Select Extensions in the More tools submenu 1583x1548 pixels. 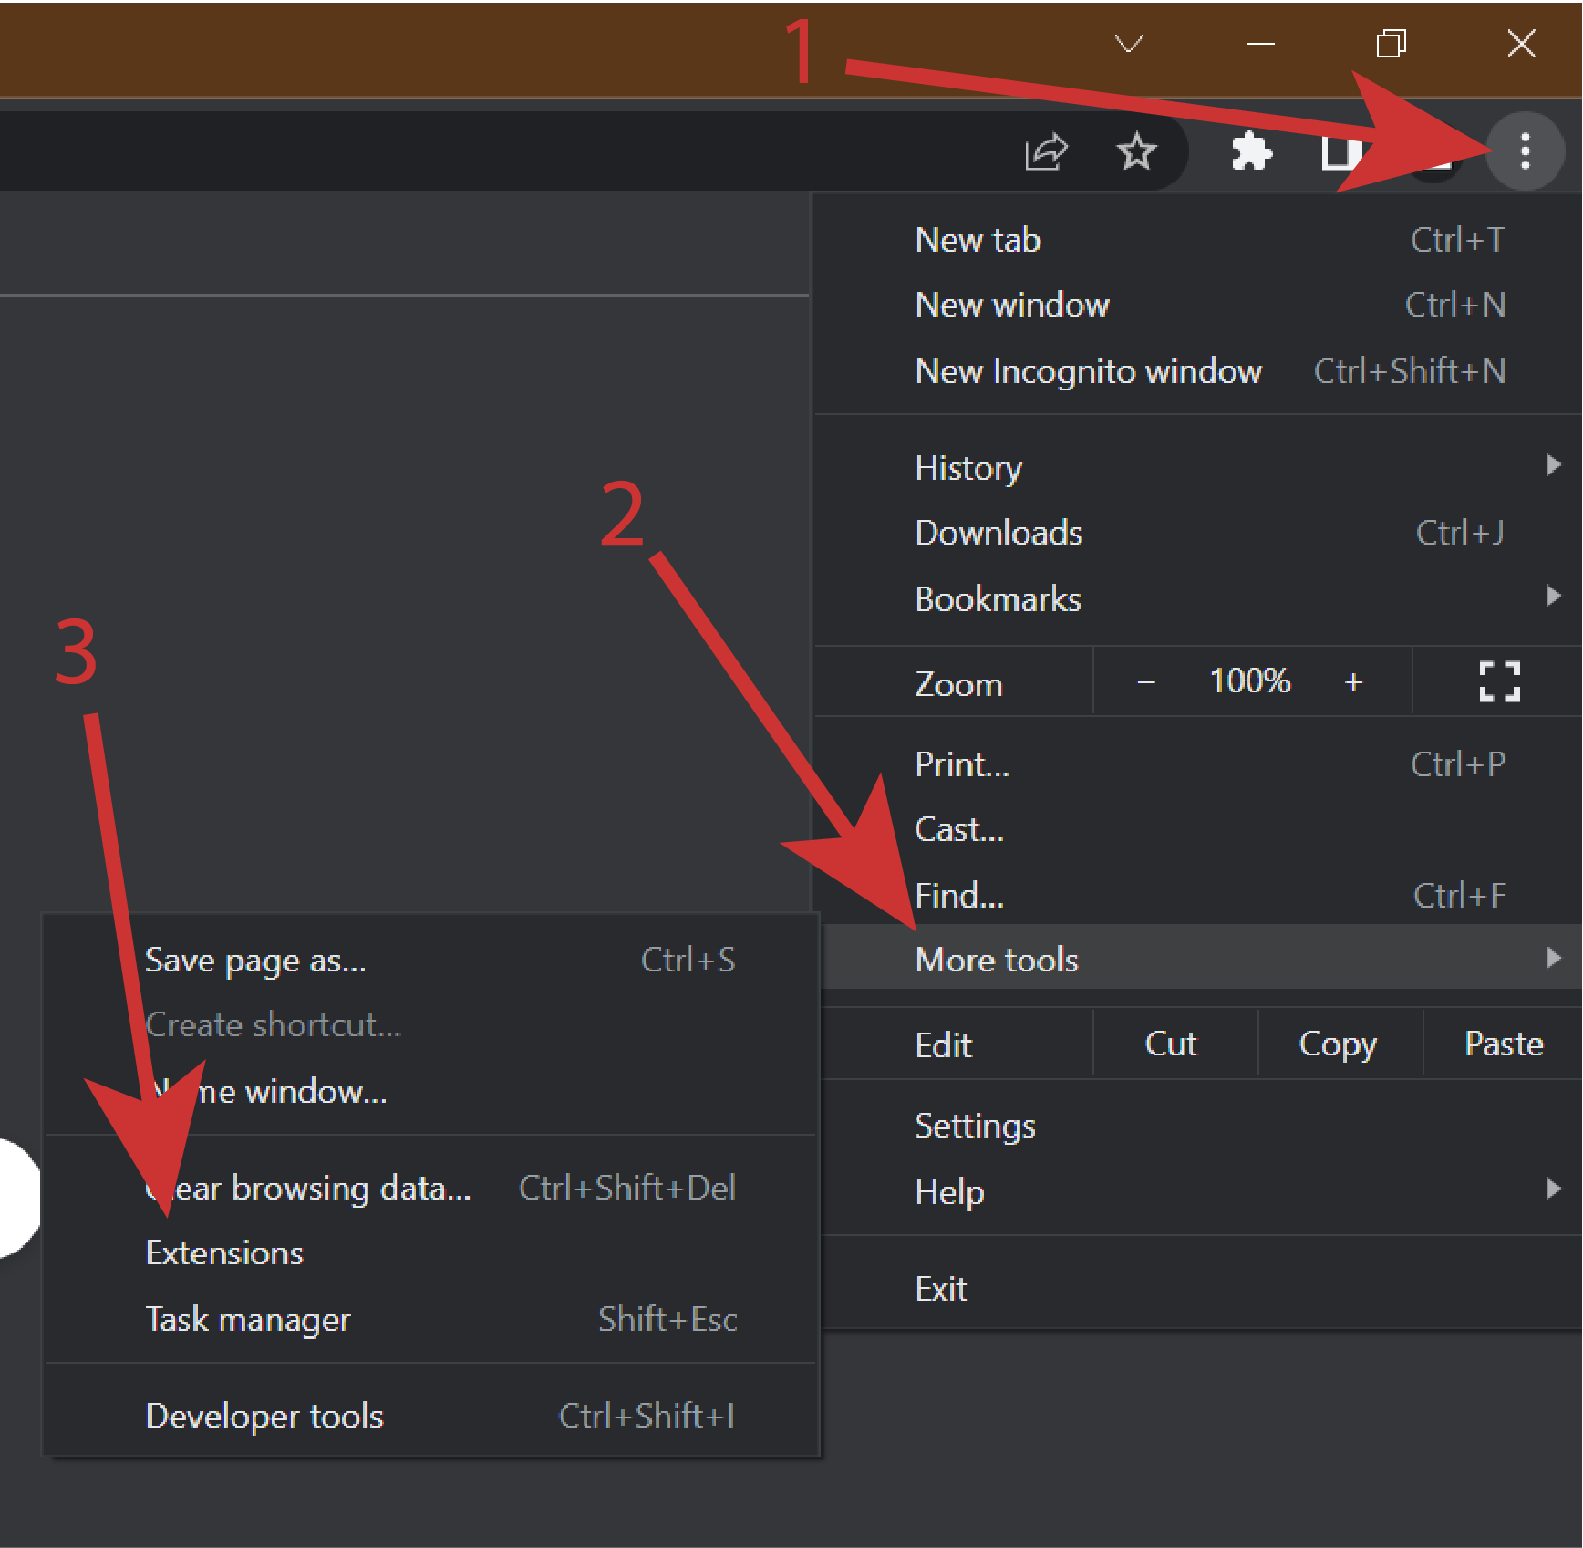coord(225,1253)
